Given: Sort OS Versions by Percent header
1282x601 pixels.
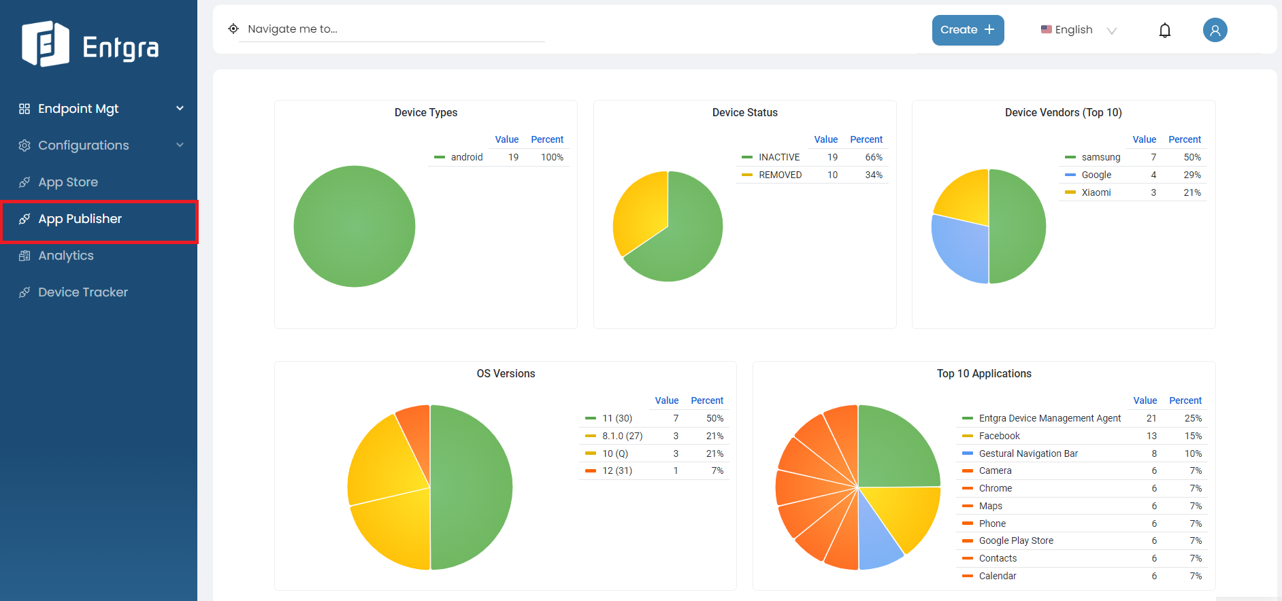Looking at the screenshot, I should tap(707, 400).
